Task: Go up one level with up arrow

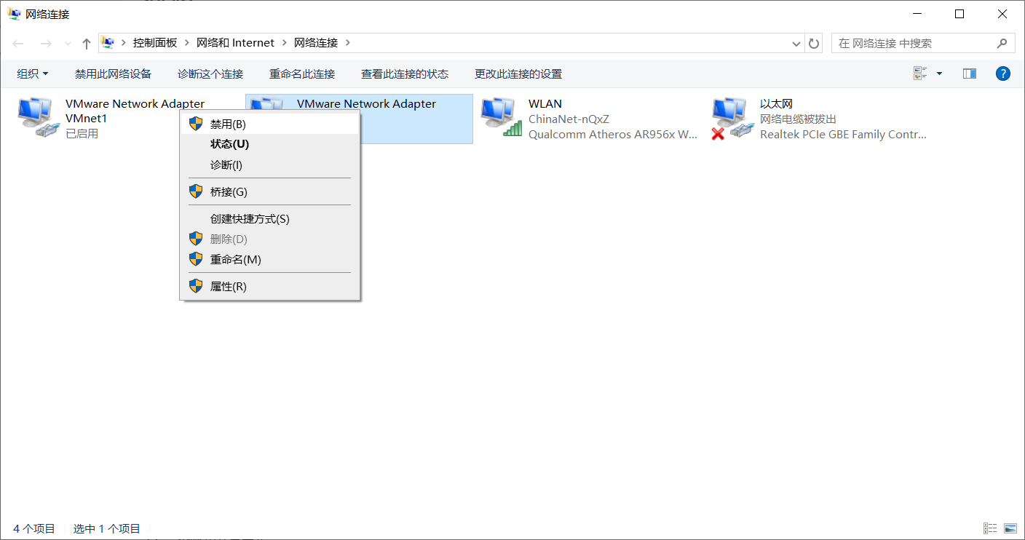Action: coord(87,44)
